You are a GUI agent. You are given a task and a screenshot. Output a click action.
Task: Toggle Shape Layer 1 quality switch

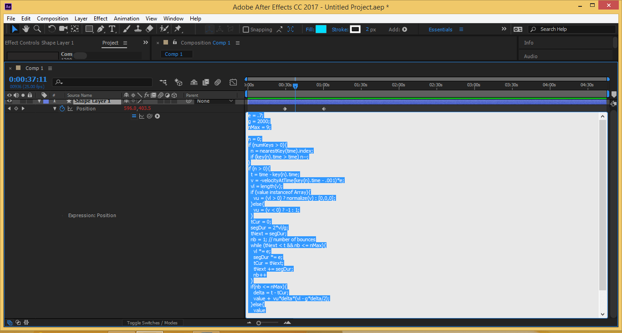pyautogui.click(x=140, y=101)
